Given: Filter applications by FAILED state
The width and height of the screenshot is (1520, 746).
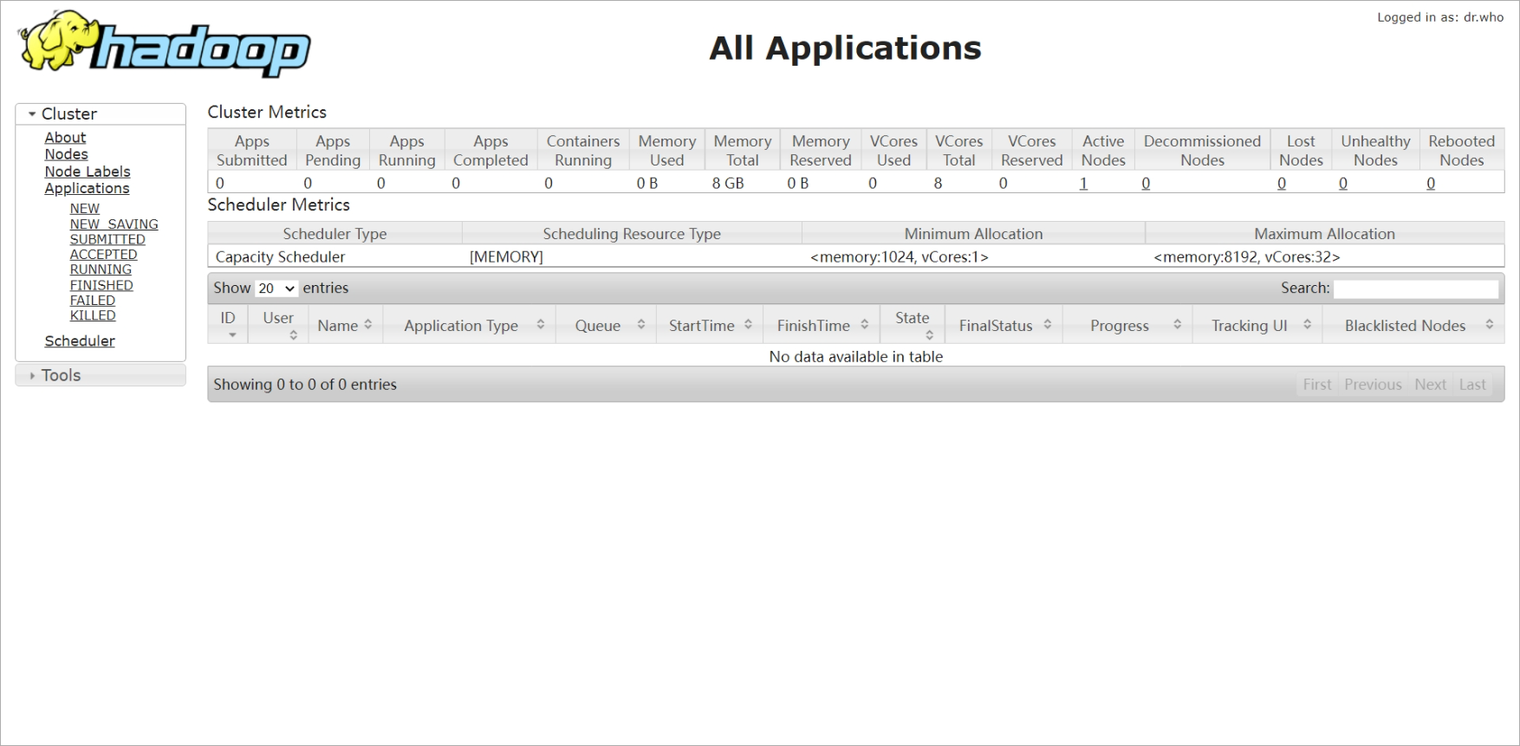Looking at the screenshot, I should (x=93, y=301).
